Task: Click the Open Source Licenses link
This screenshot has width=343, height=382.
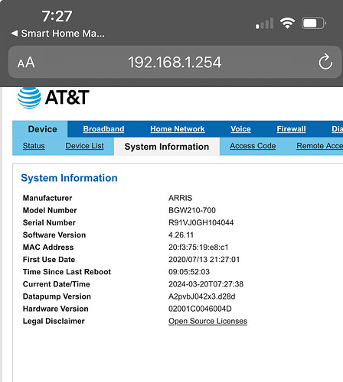Action: pos(207,321)
